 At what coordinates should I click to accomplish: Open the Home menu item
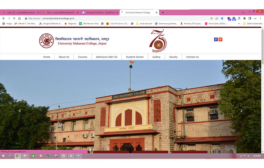point(47,57)
